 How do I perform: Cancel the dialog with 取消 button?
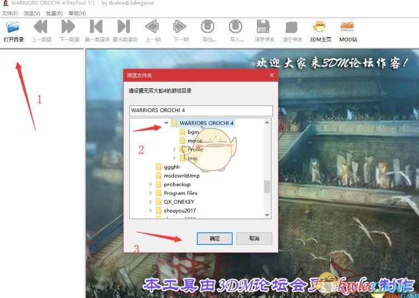[x=254, y=239]
